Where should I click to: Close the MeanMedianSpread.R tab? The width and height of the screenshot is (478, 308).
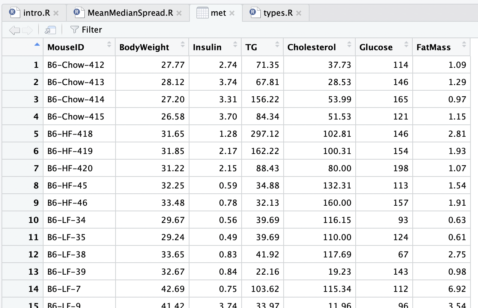(x=179, y=13)
